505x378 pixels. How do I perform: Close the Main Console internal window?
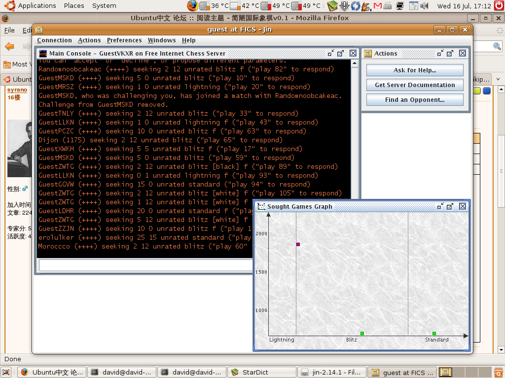[353, 53]
